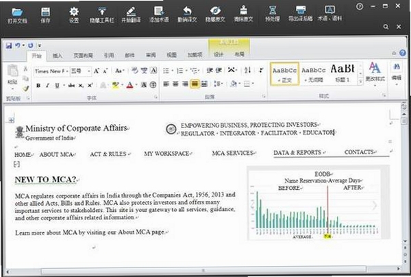Save via Word quick access floppy icon
The height and width of the screenshot is (277, 411).
[9, 46]
